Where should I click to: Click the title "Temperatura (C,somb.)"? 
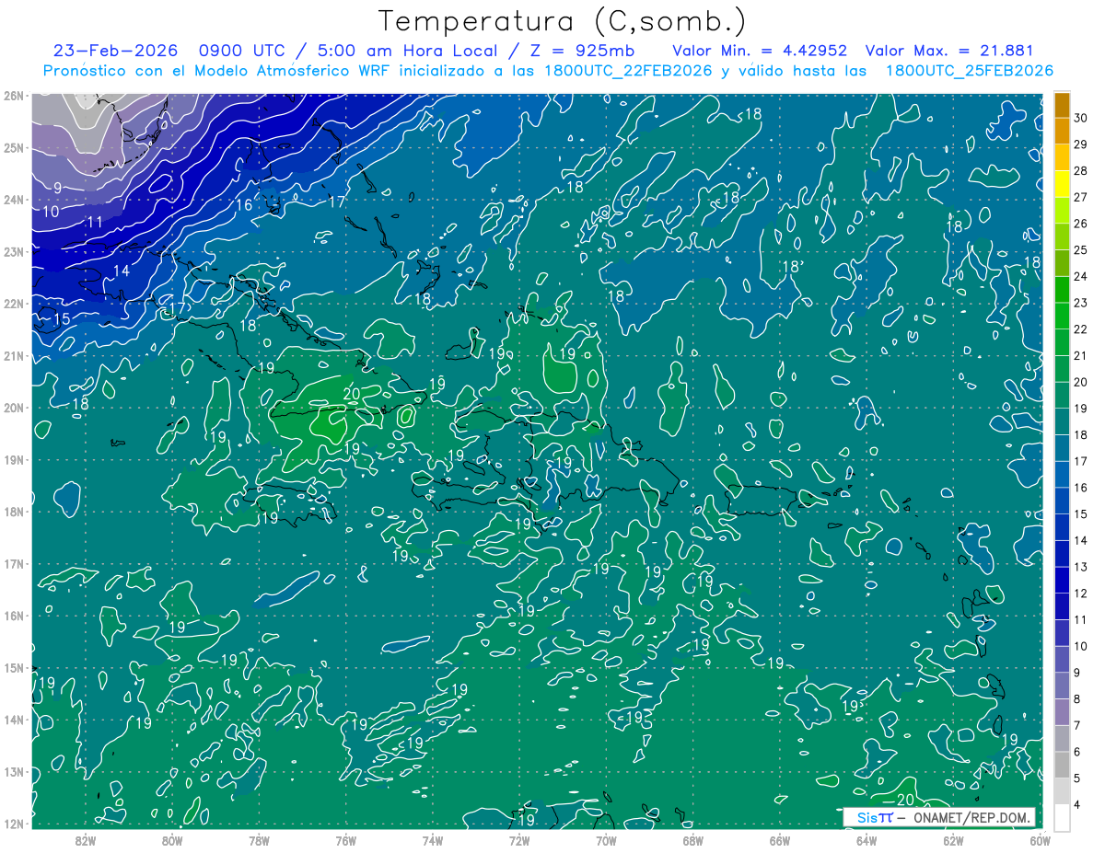click(563, 21)
